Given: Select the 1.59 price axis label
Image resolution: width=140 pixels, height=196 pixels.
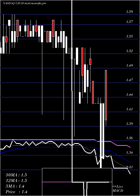Looking at the screenshot, I should (x=129, y=12).
